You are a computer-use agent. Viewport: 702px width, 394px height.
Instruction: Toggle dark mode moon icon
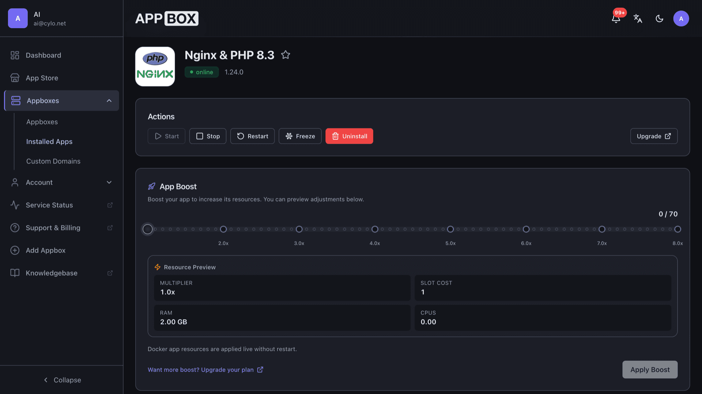[x=659, y=19]
